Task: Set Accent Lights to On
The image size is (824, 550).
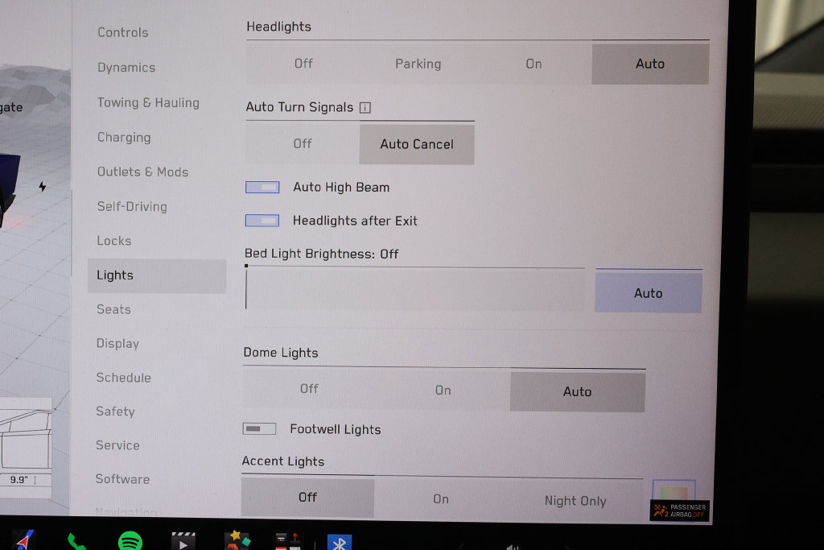Action: (441, 498)
